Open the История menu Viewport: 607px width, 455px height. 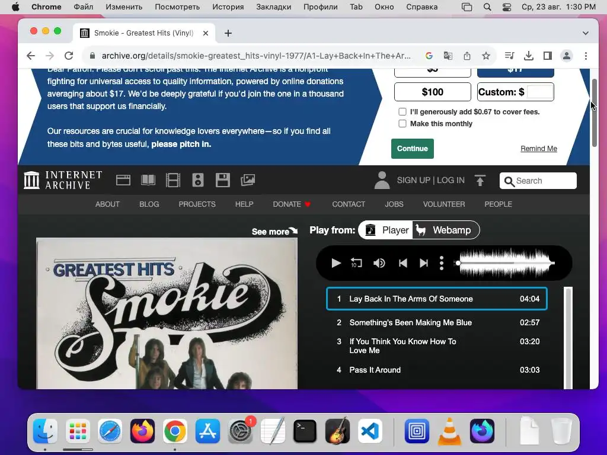228,7
